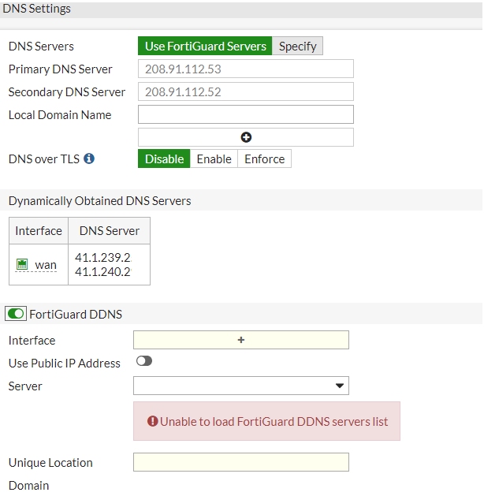Enable the Use Public IP Address toggle
This screenshot has height=496, width=484.
[144, 361]
